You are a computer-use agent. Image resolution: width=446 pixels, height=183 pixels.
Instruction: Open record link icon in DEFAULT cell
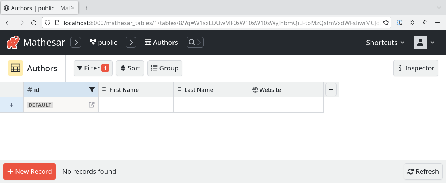[x=92, y=105]
